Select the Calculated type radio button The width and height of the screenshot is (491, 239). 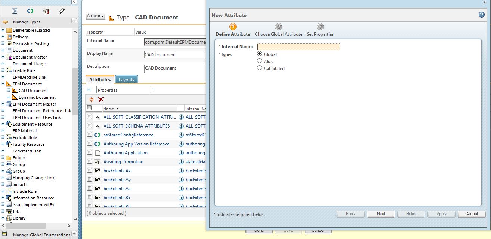260,68
